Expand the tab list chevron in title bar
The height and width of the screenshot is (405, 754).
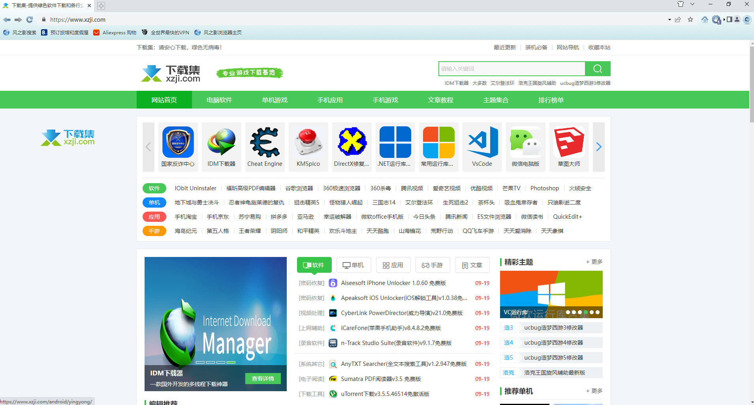692,4
